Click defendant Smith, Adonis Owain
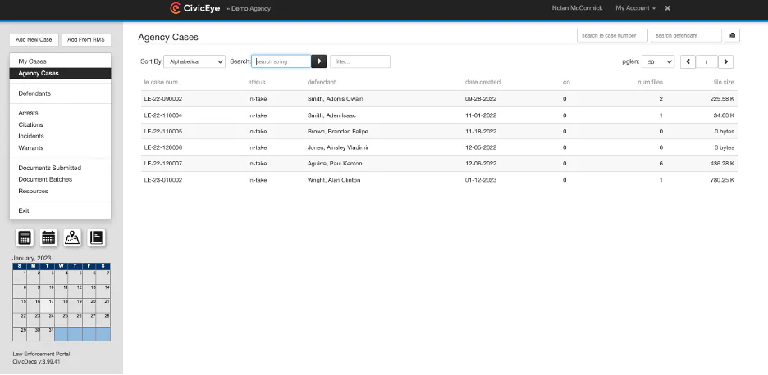768x375 pixels. pyautogui.click(x=335, y=99)
